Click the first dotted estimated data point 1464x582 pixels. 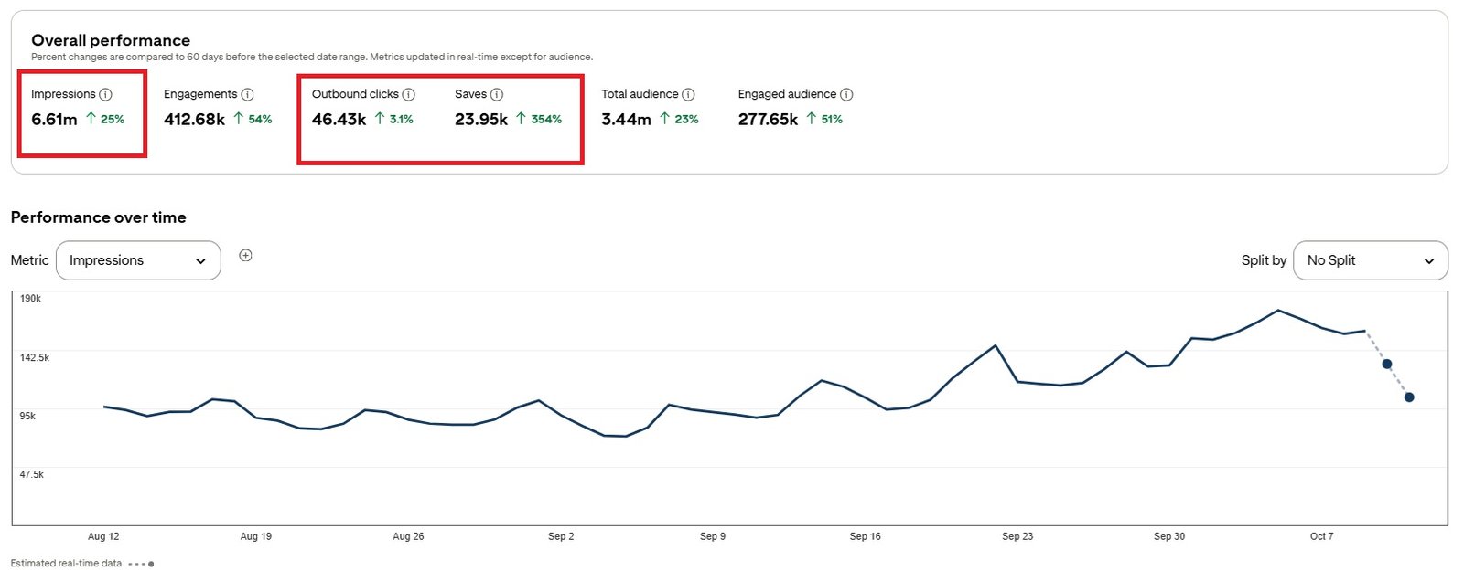tap(1386, 365)
